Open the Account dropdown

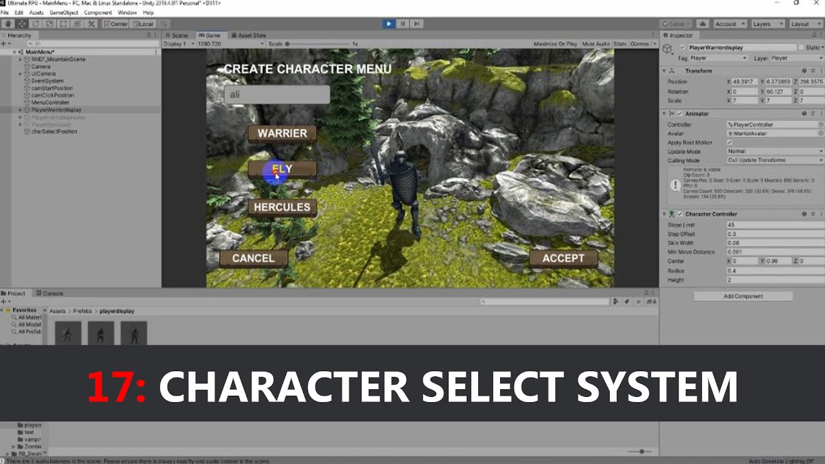(729, 24)
